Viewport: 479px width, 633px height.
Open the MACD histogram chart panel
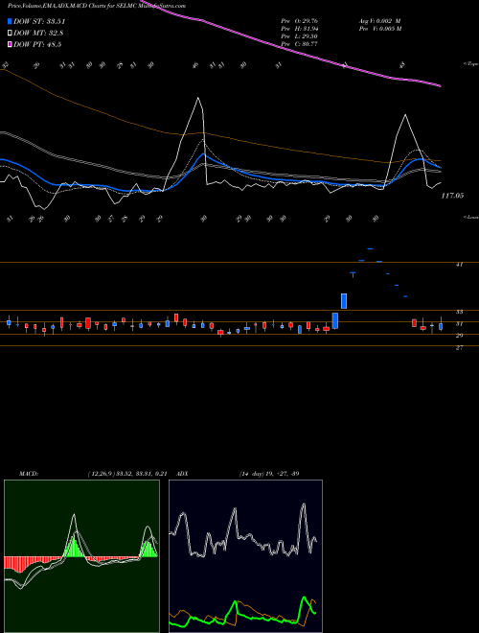[x=81, y=556]
